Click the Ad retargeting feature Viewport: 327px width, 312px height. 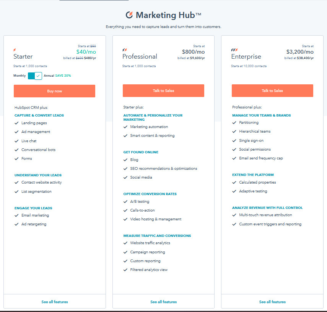click(x=34, y=224)
